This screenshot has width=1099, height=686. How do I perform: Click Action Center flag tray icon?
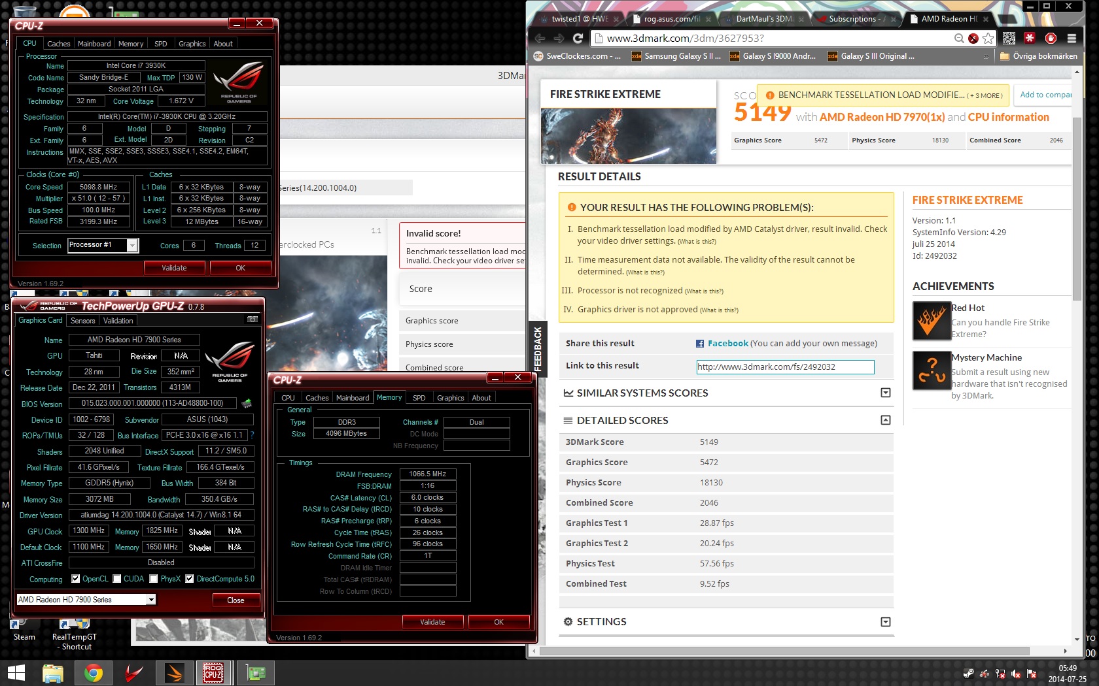coord(1032,674)
